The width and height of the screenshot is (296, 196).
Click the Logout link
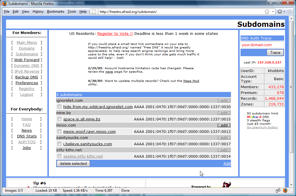tap(27, 95)
